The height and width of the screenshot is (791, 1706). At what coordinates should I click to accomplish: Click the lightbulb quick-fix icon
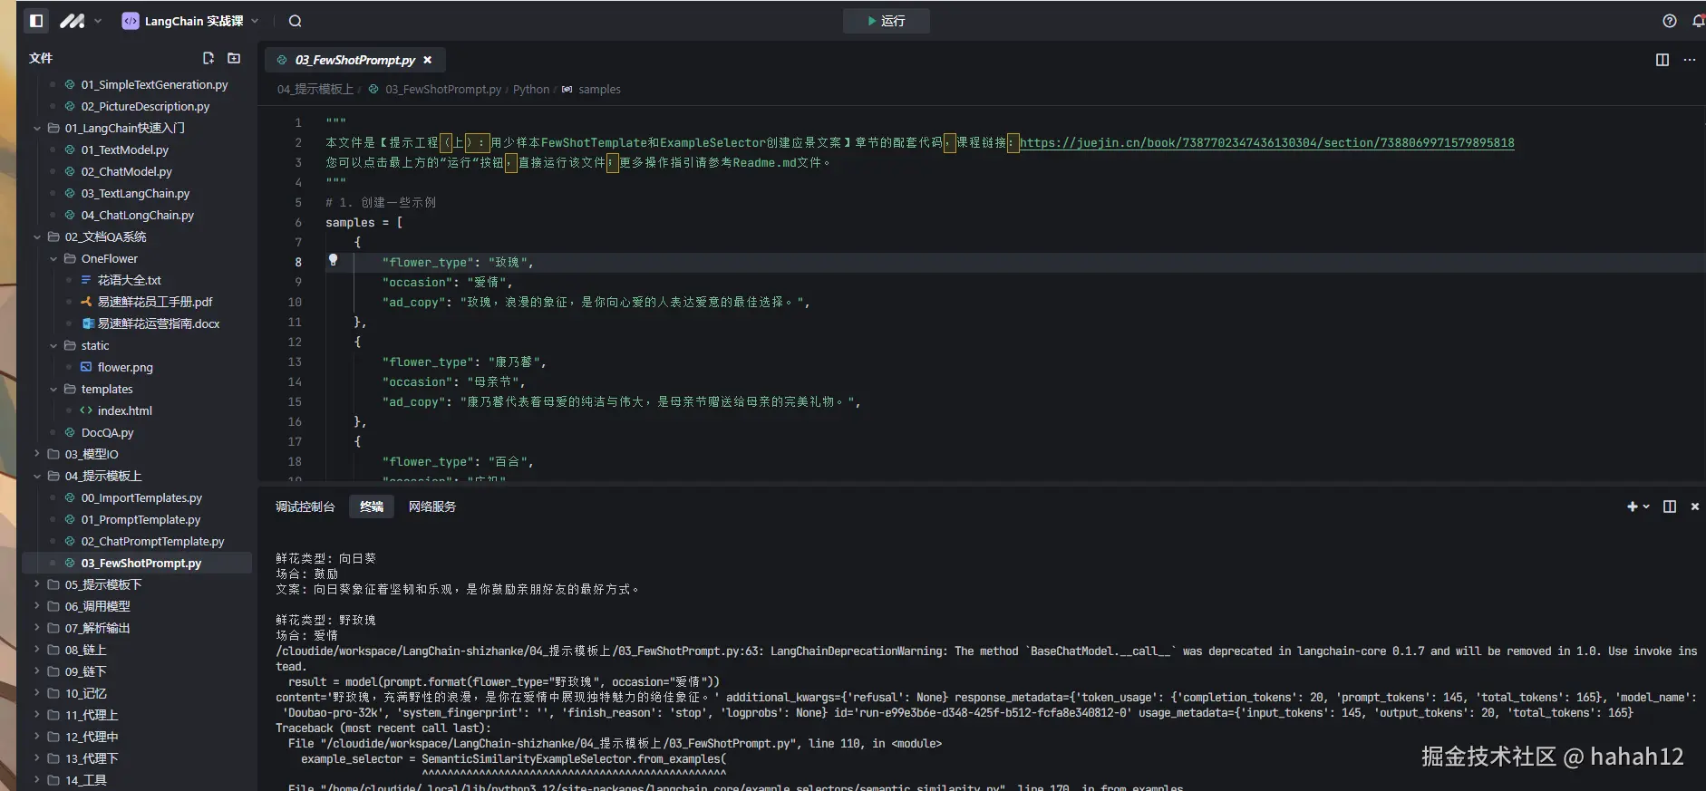point(333,260)
